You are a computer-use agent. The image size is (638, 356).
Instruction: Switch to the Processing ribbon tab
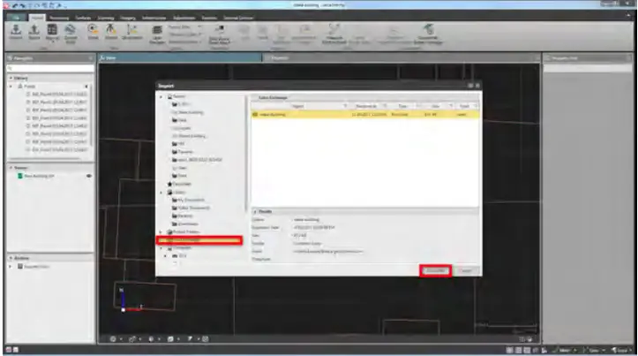pyautogui.click(x=59, y=18)
